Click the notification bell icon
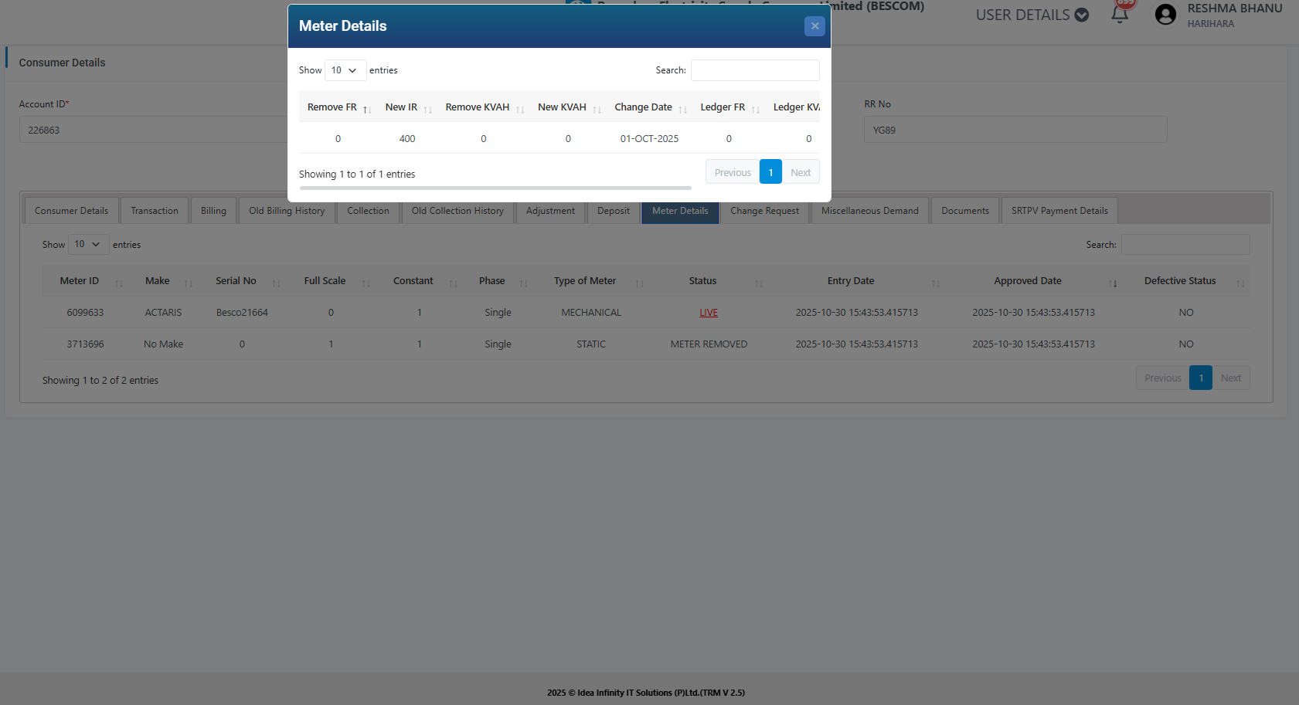The image size is (1299, 705). (x=1119, y=15)
